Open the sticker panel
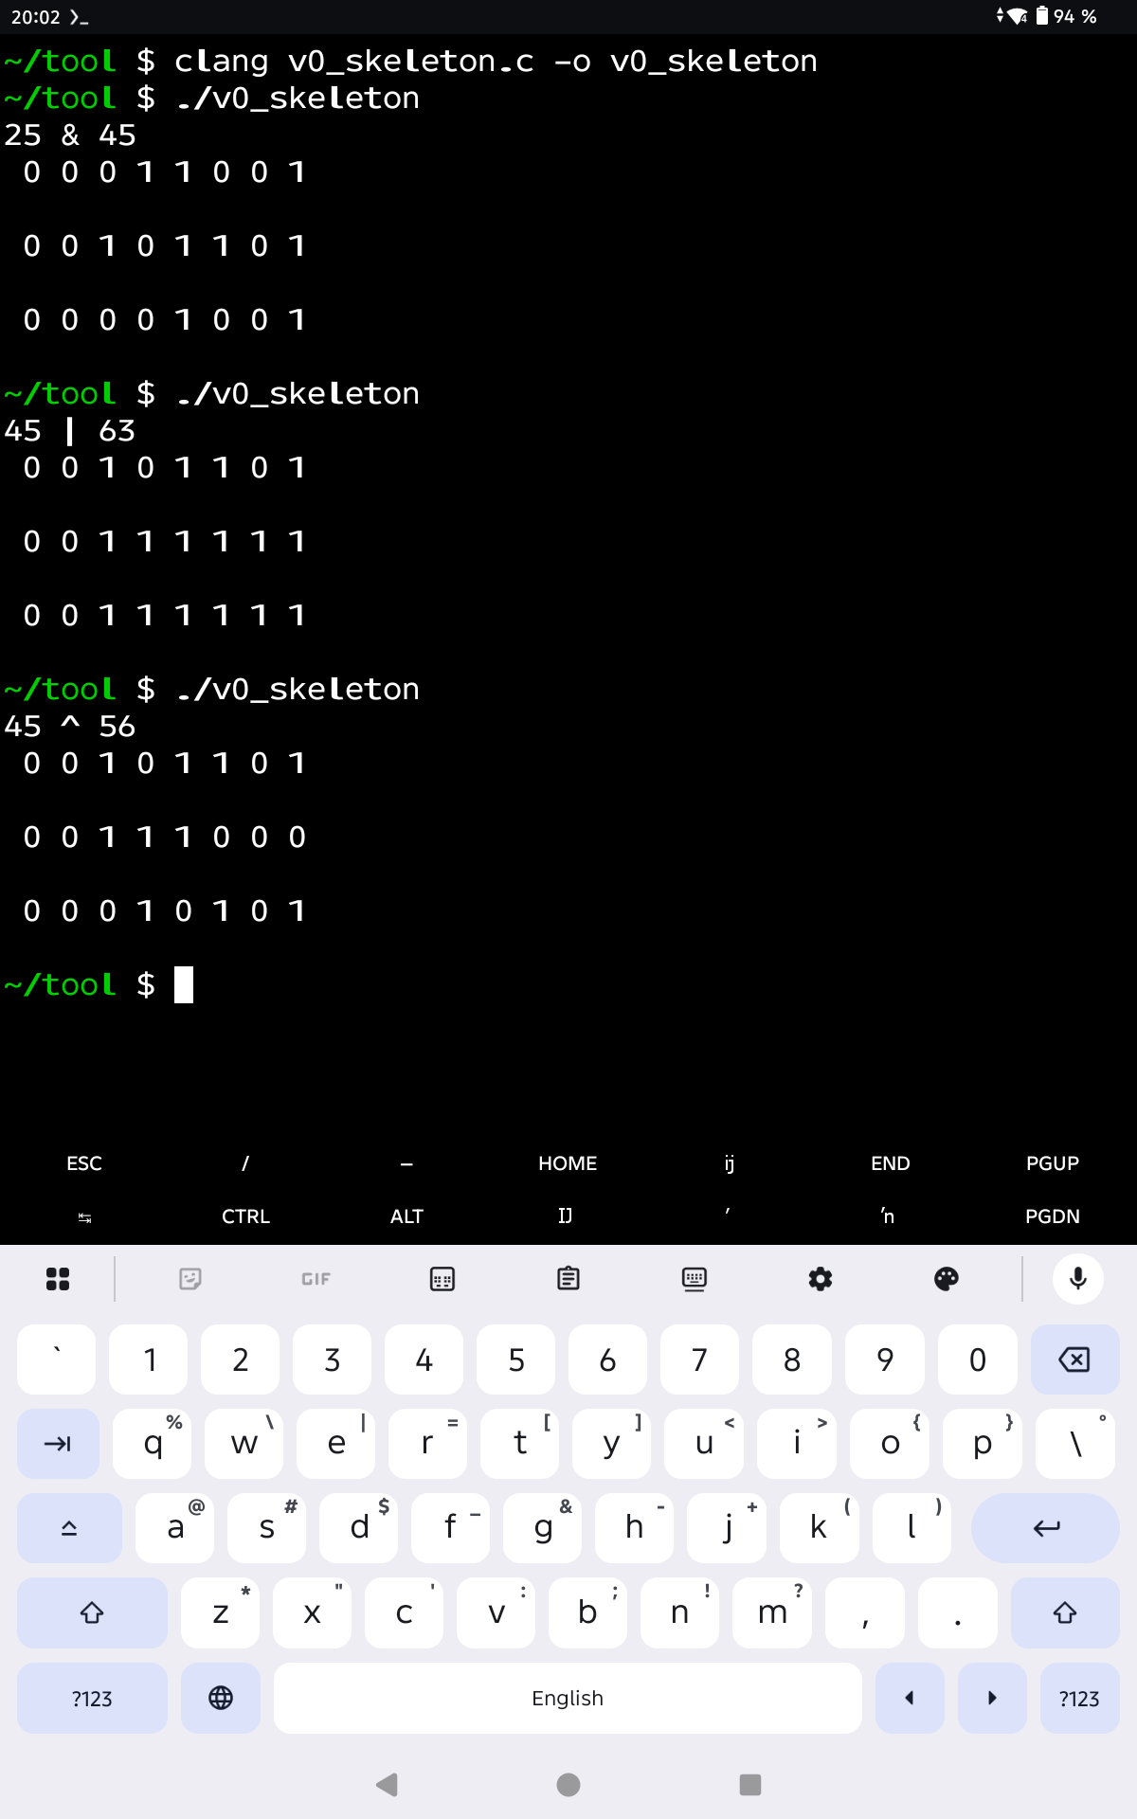Screen dimensions: 1137x1819 [x=190, y=1279]
